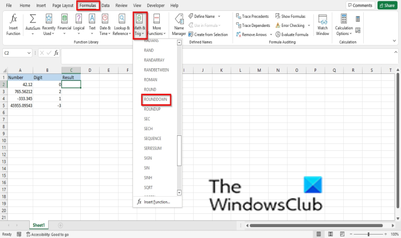Open the More Functions icon
Screen dimensions: 401x238
(156, 19)
